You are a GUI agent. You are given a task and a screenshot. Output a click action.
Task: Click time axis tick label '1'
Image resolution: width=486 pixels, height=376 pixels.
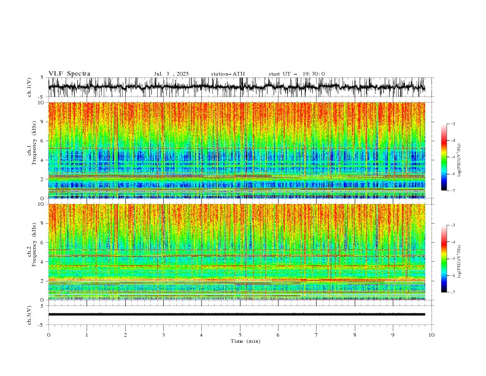pos(87,335)
